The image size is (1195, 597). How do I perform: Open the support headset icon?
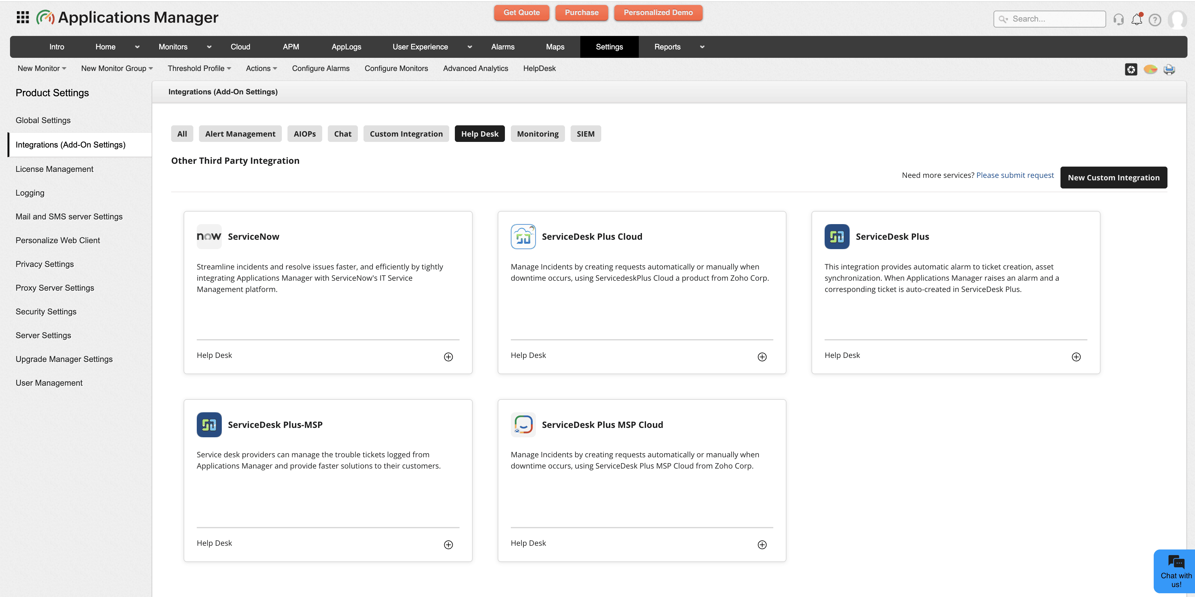point(1118,19)
